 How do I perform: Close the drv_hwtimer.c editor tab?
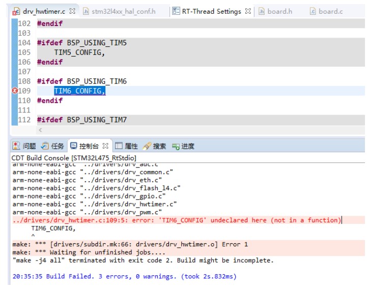tap(72, 11)
